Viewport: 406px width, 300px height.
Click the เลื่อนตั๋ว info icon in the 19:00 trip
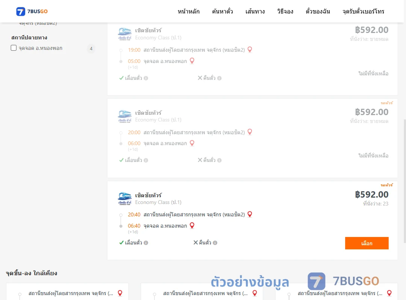point(146,78)
